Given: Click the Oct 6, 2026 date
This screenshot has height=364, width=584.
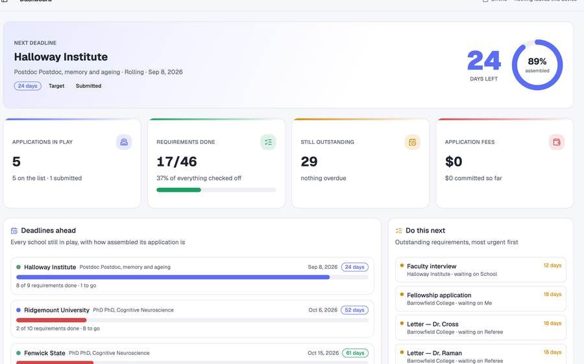Looking at the screenshot, I should [323, 310].
